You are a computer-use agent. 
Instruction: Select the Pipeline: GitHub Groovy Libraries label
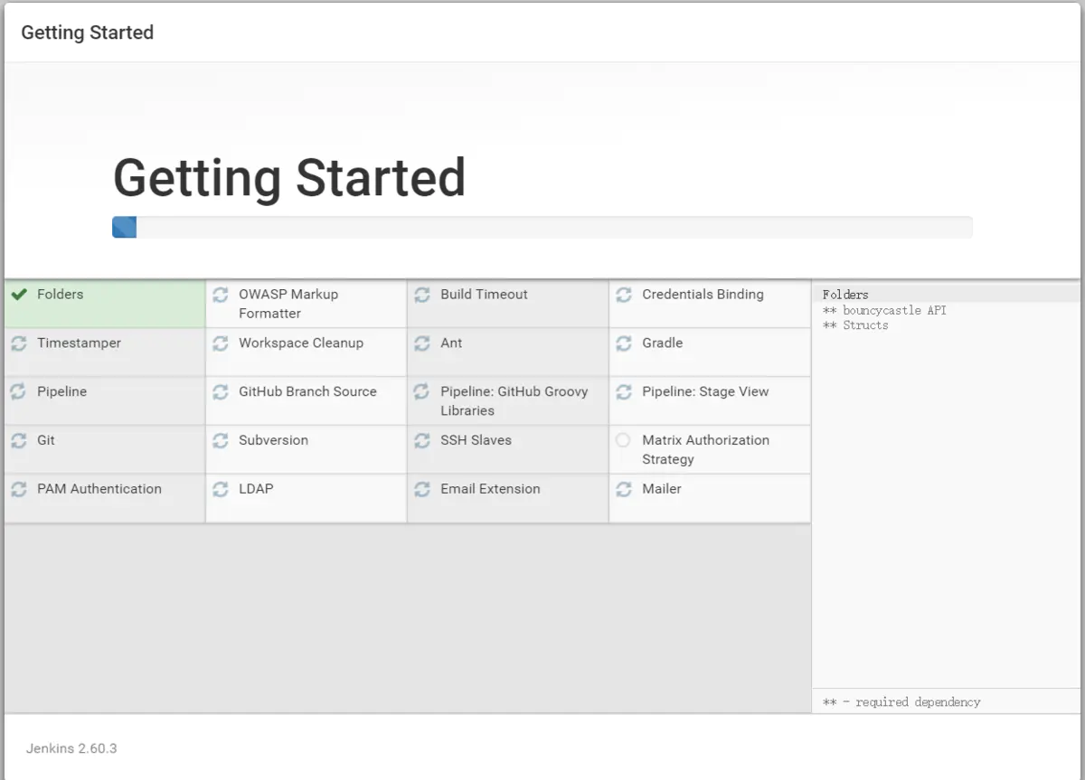[x=514, y=400]
